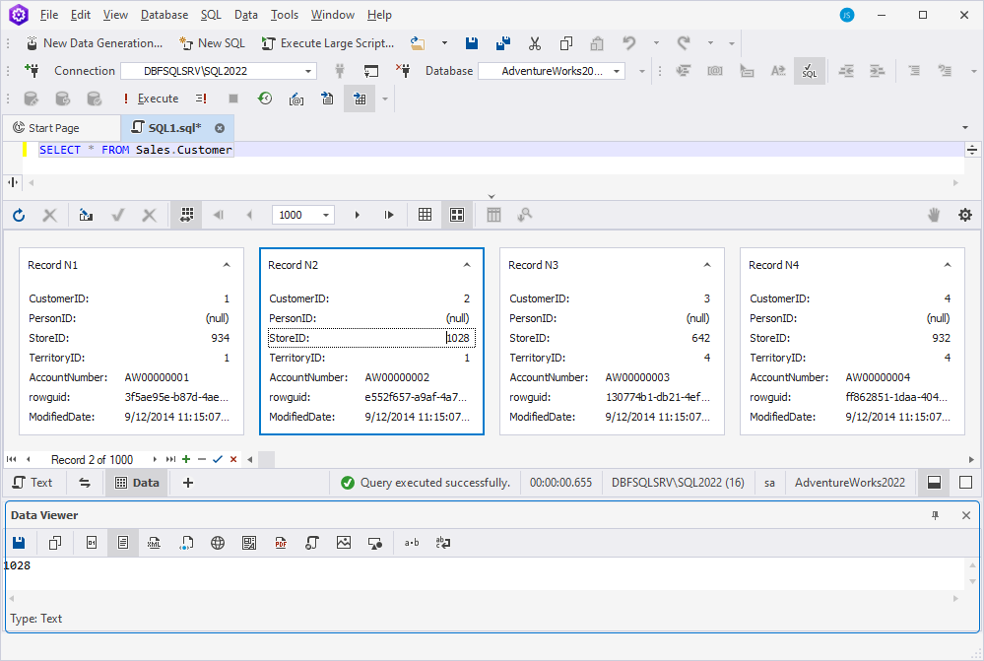The image size is (984, 661).
Task: Select the Image view icon in Data Viewer
Action: [344, 543]
